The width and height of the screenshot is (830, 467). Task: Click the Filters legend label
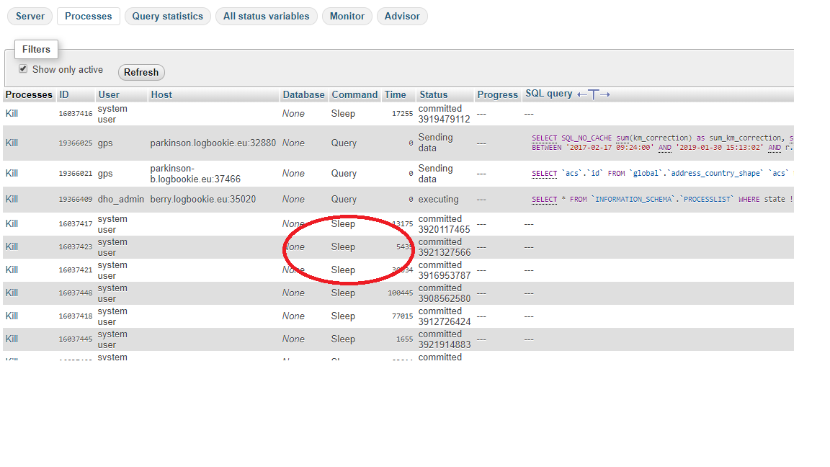pyautogui.click(x=36, y=49)
